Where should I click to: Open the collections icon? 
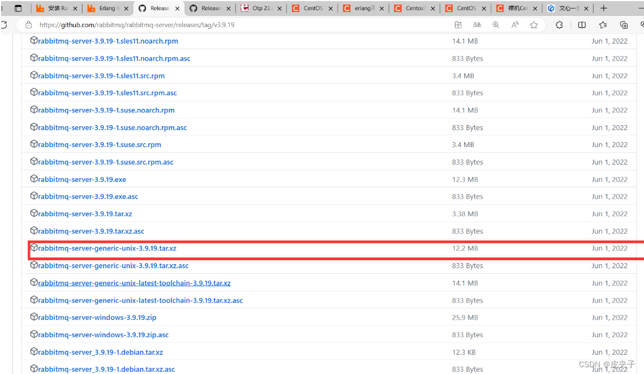pos(624,25)
